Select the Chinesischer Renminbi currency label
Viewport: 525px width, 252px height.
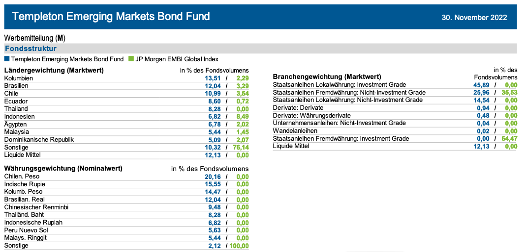click(x=36, y=207)
